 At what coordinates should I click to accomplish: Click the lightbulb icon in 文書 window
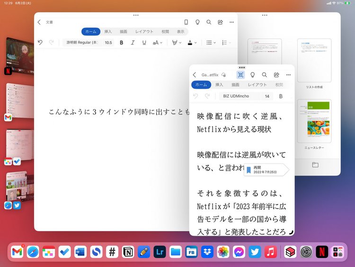pos(197,22)
